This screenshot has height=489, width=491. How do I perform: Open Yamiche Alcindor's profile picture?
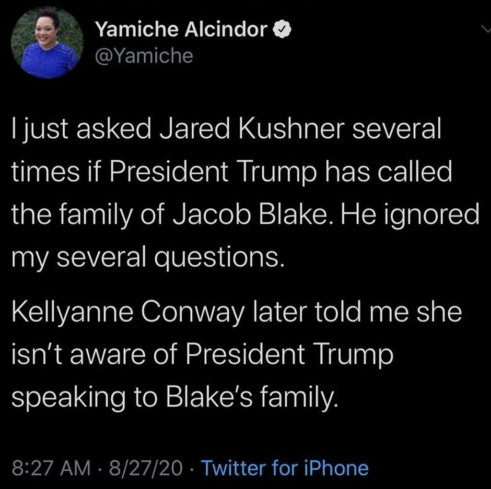coord(47,43)
